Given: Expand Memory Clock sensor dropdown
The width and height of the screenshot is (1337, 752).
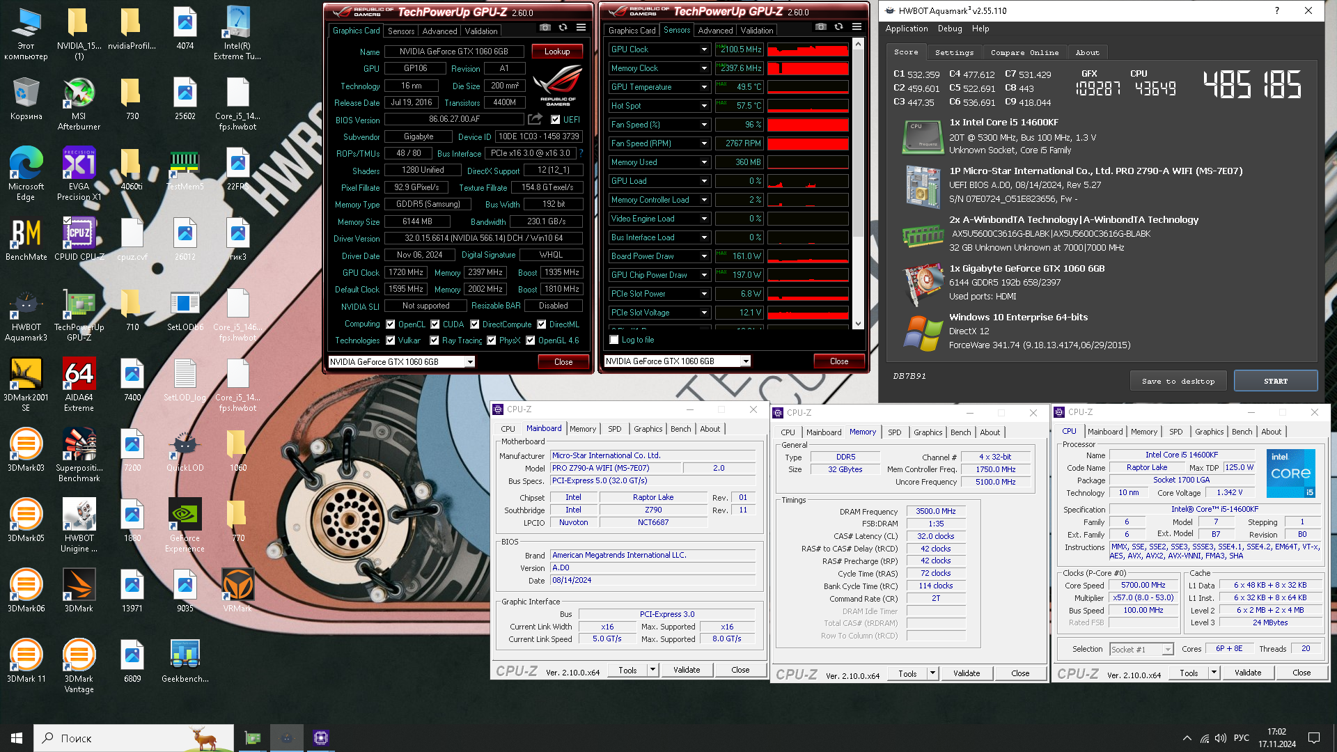Looking at the screenshot, I should click(704, 68).
